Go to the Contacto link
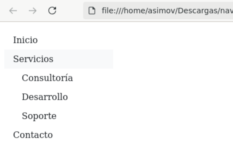Image resolution: width=233 pixels, height=145 pixels. pos(33,135)
